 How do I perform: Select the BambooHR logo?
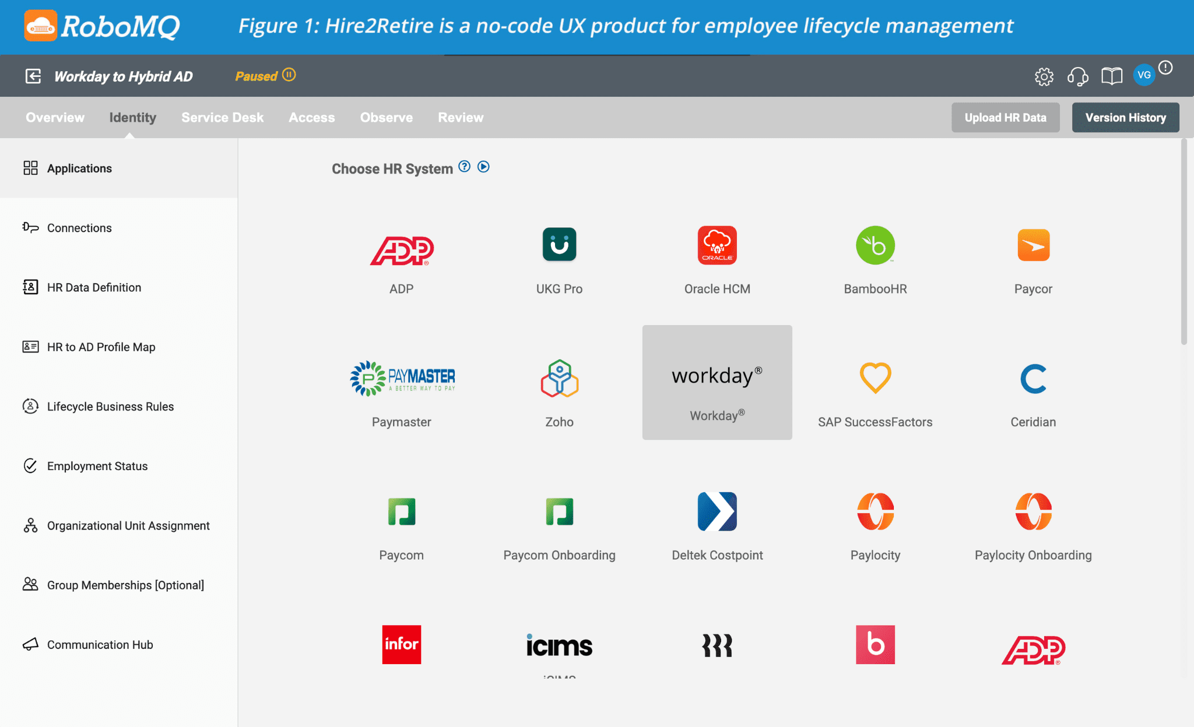[875, 245]
